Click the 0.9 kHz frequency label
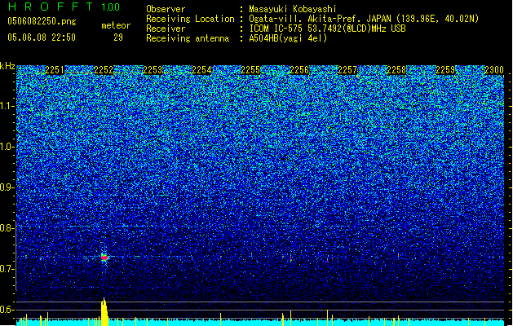This screenshot has width=513, height=326. click(x=7, y=187)
